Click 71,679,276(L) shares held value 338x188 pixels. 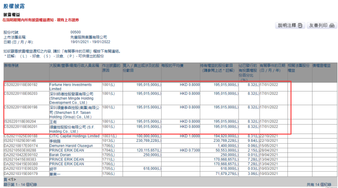pyautogui.click(x=227, y=174)
